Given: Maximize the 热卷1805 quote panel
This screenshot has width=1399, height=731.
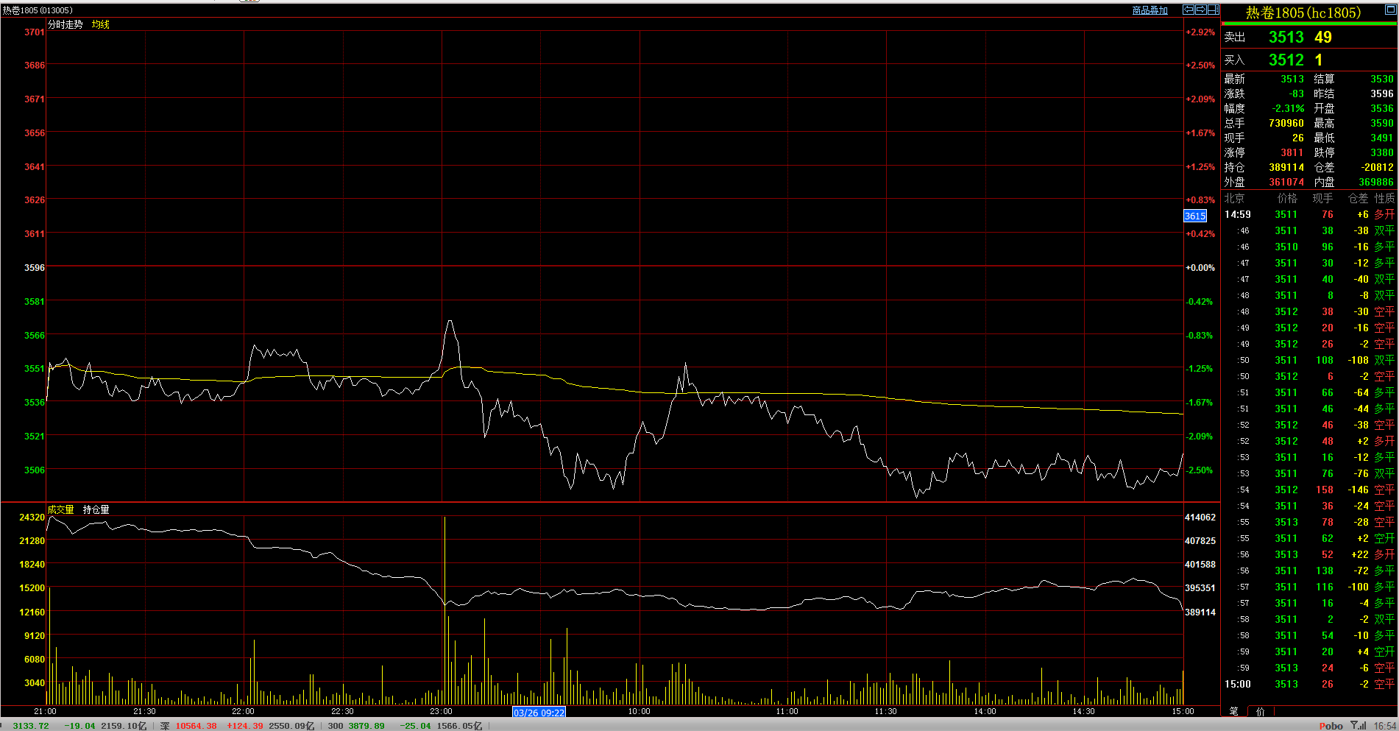Looking at the screenshot, I should click(x=1389, y=10).
